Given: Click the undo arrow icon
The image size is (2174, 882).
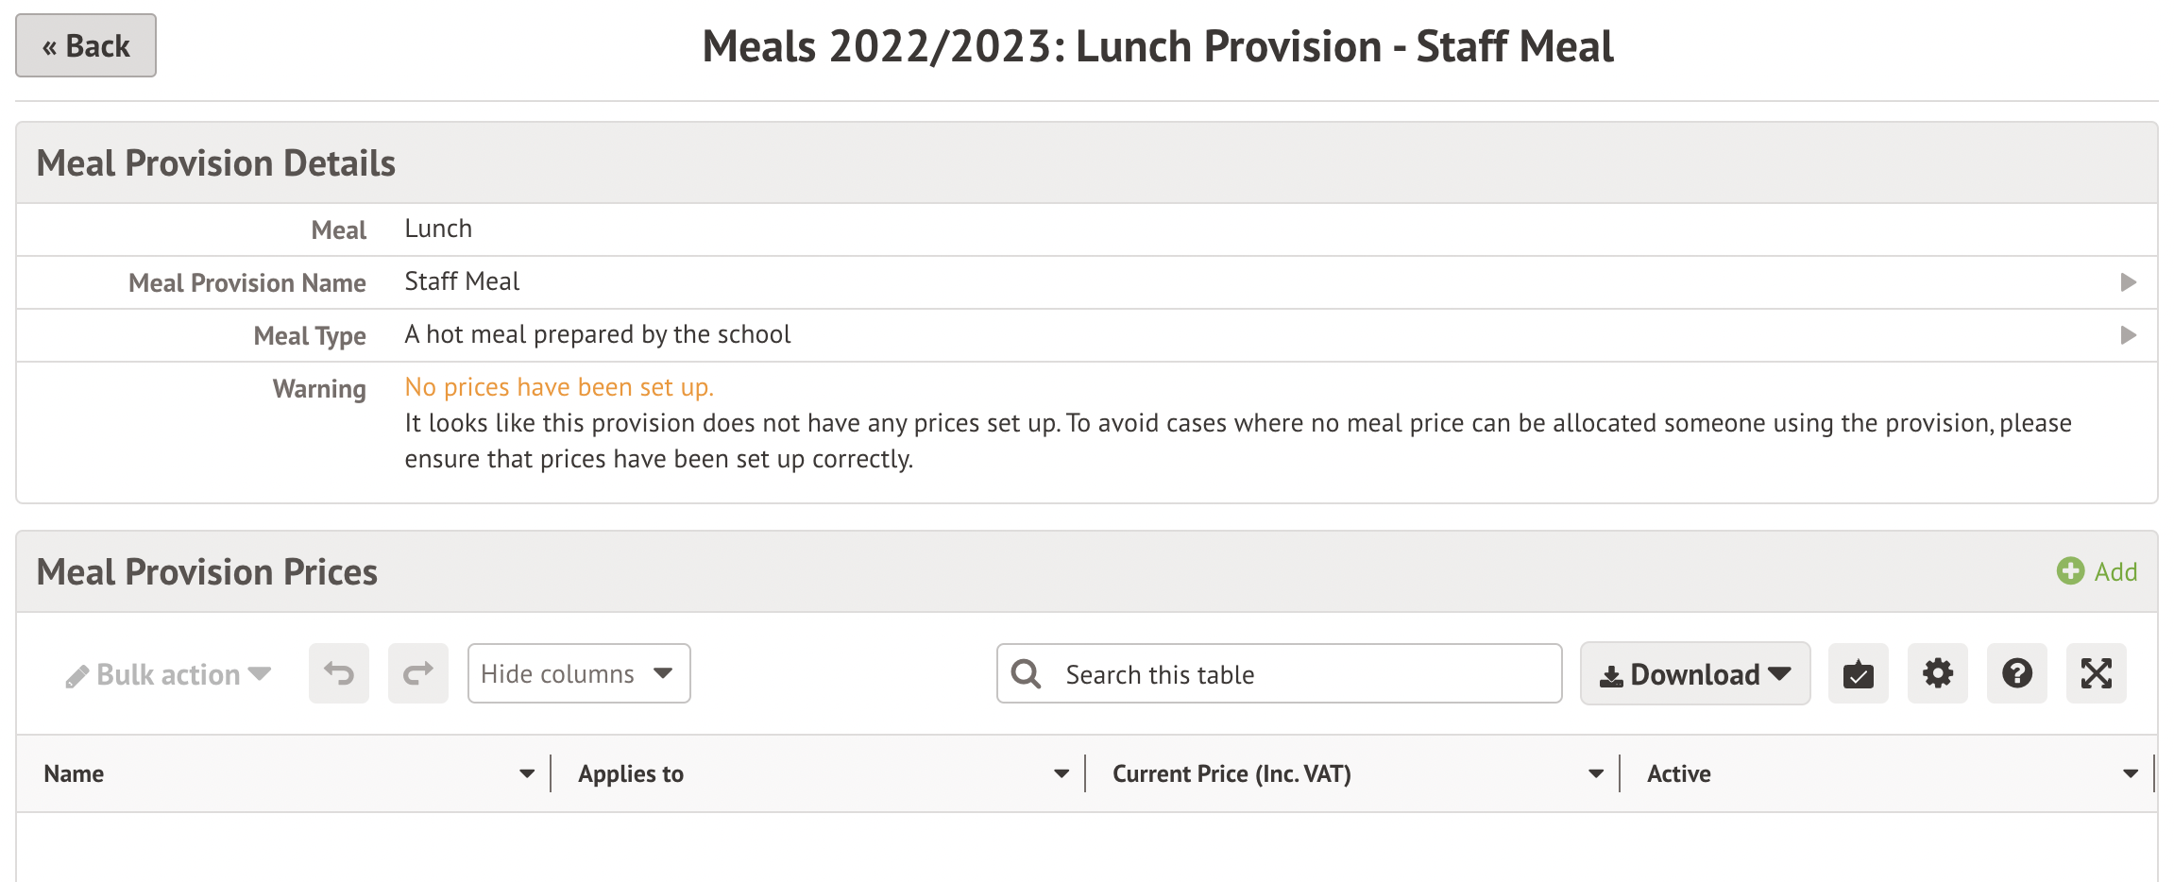Looking at the screenshot, I should 339,673.
